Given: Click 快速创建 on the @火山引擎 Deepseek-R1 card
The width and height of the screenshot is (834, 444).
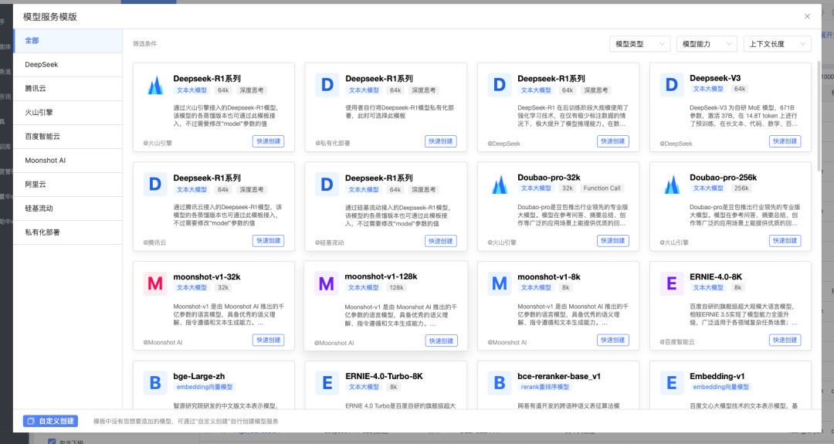Looking at the screenshot, I should coord(268,141).
